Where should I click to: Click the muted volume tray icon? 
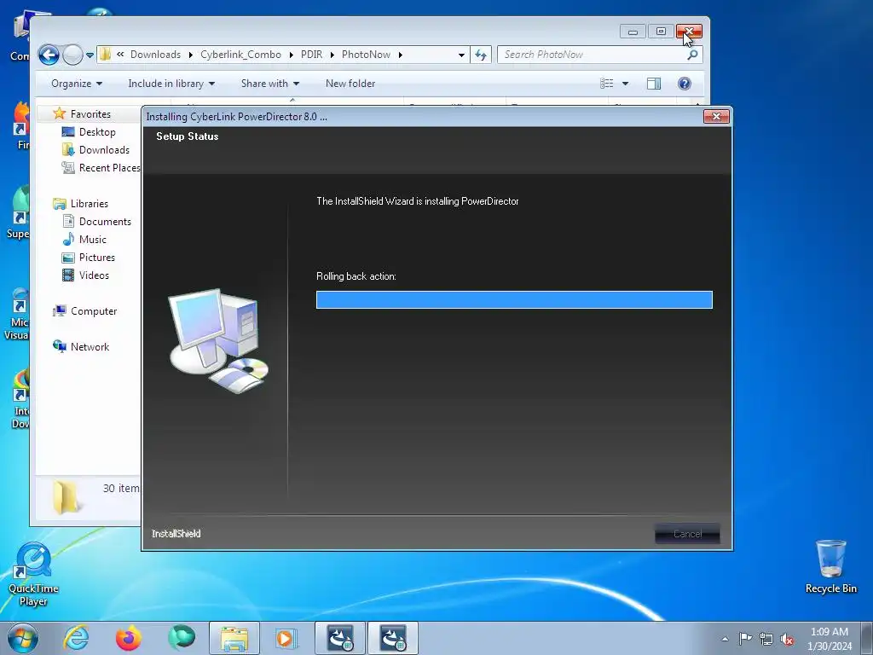[787, 639]
